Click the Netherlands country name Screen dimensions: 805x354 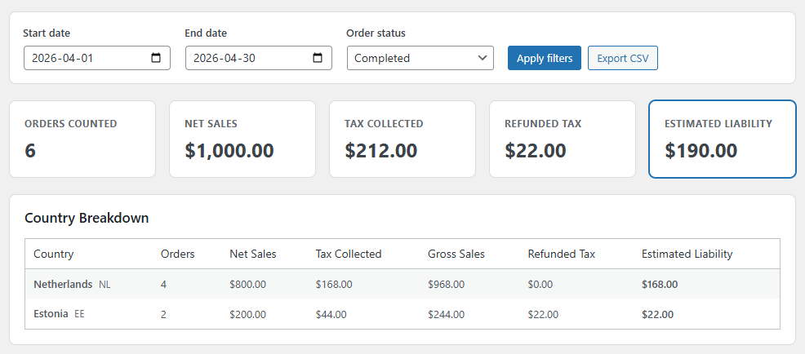63,284
